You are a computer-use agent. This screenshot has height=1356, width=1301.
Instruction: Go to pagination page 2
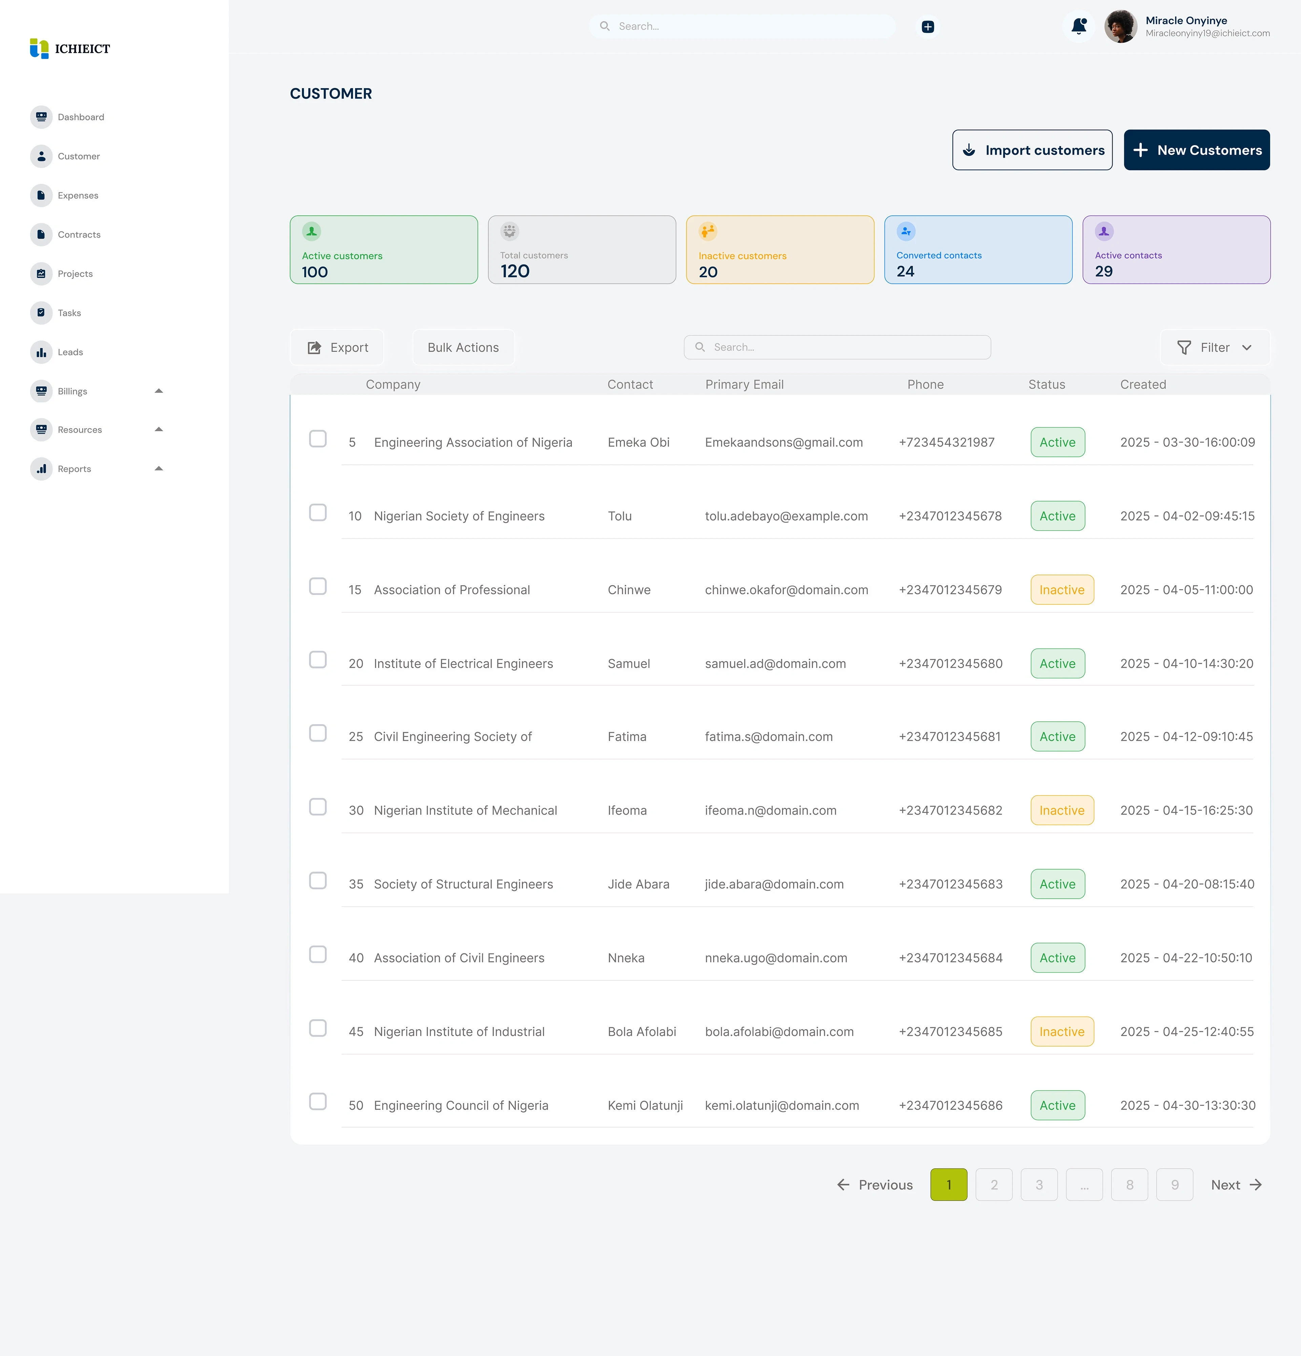point(993,1184)
